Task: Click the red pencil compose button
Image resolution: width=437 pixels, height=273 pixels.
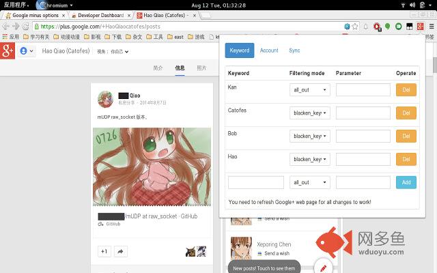Action: [323, 267]
